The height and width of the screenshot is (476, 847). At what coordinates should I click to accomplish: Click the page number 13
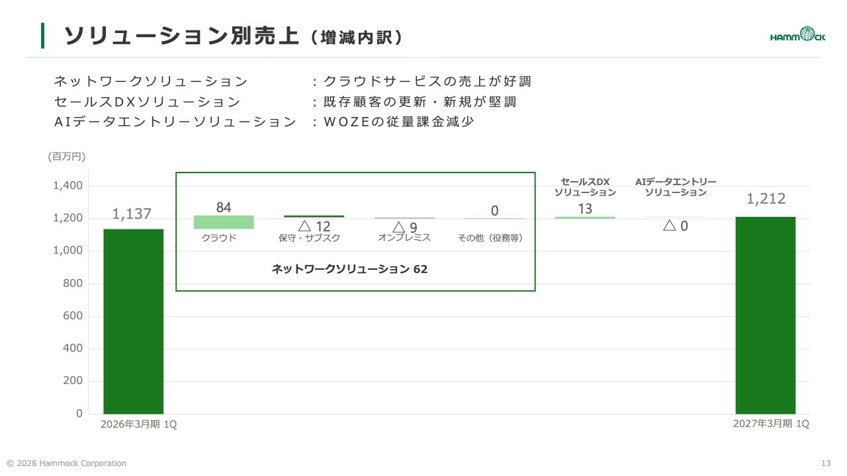point(825,463)
